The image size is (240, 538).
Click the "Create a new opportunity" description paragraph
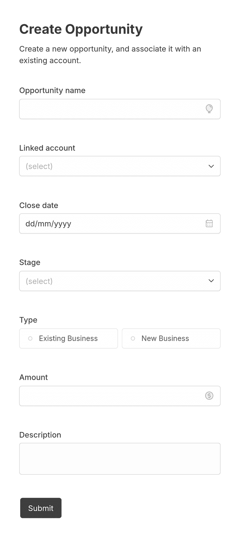click(110, 55)
